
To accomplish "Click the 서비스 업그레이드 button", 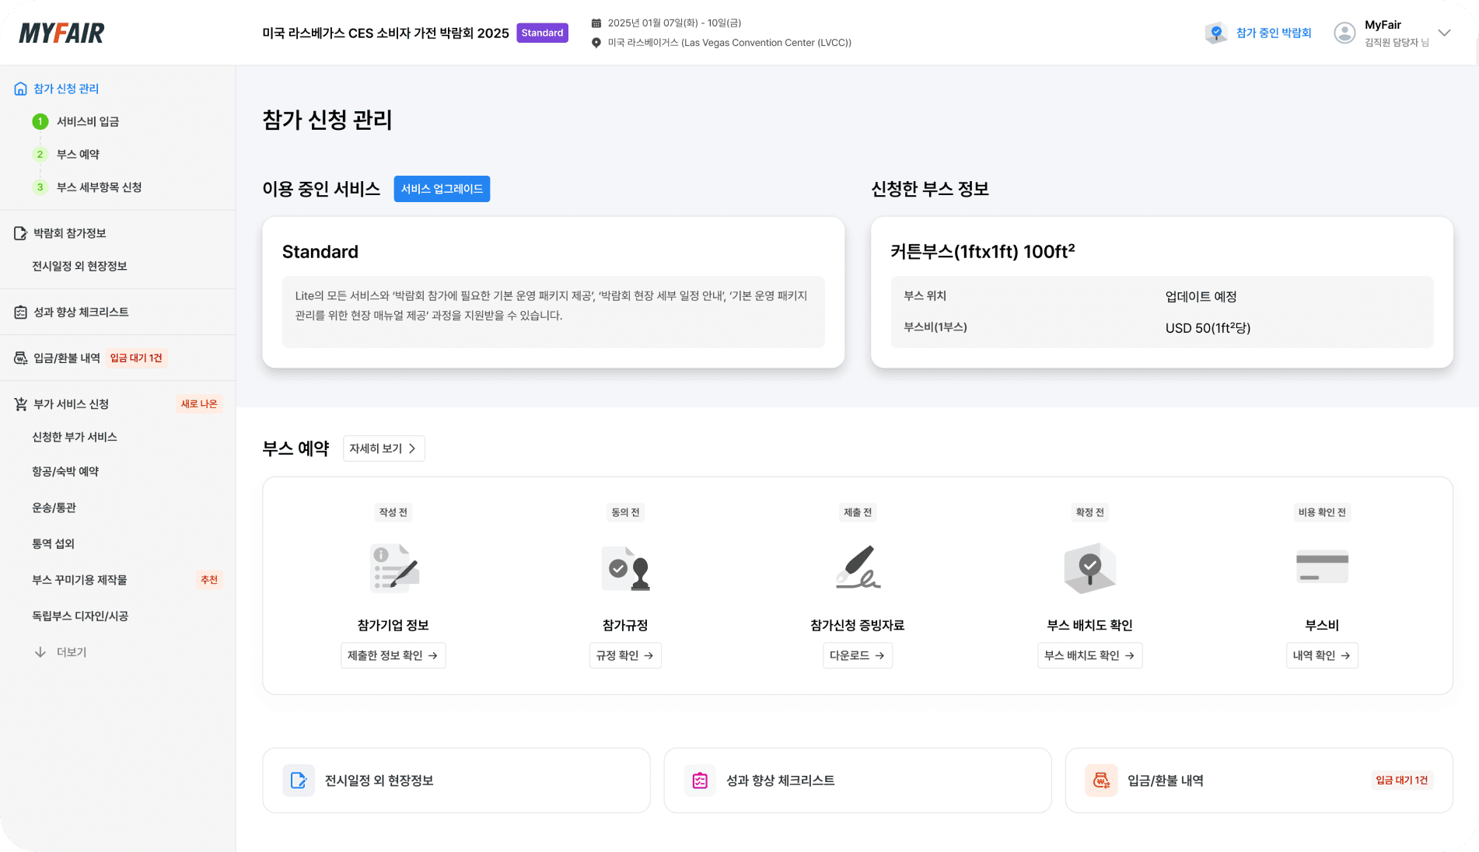I will coord(442,189).
